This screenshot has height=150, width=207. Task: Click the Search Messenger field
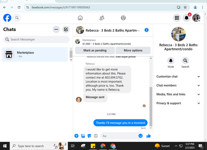click(36, 39)
